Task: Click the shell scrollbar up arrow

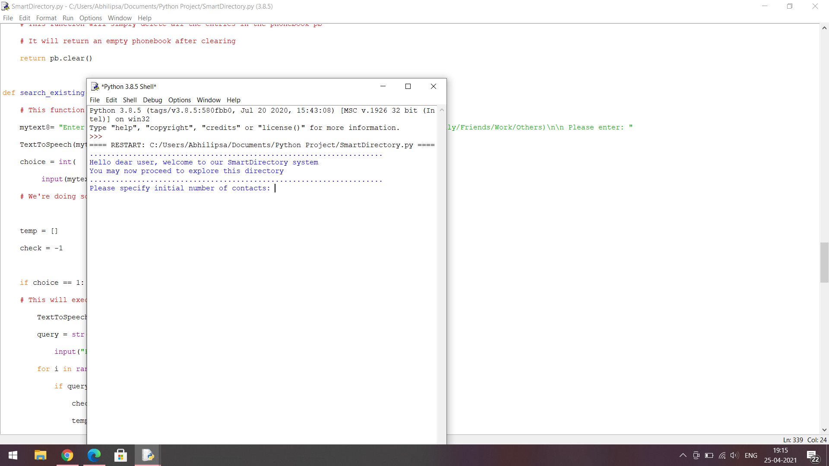Action: pyautogui.click(x=442, y=110)
